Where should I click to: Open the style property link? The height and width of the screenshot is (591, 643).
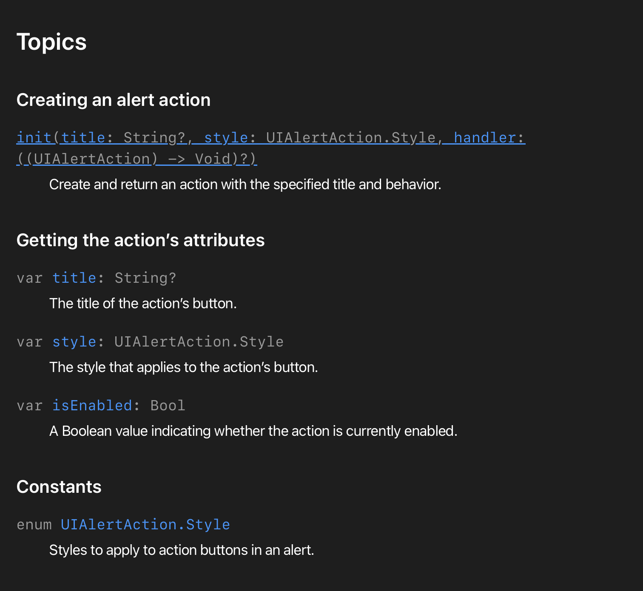click(74, 342)
